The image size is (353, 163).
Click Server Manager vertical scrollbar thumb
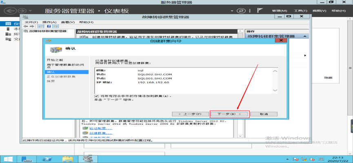350,68
